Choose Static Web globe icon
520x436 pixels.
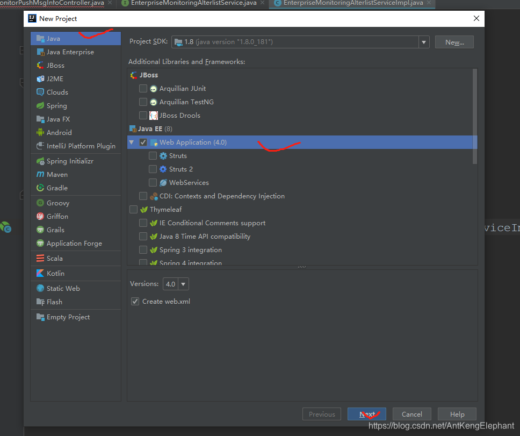40,289
